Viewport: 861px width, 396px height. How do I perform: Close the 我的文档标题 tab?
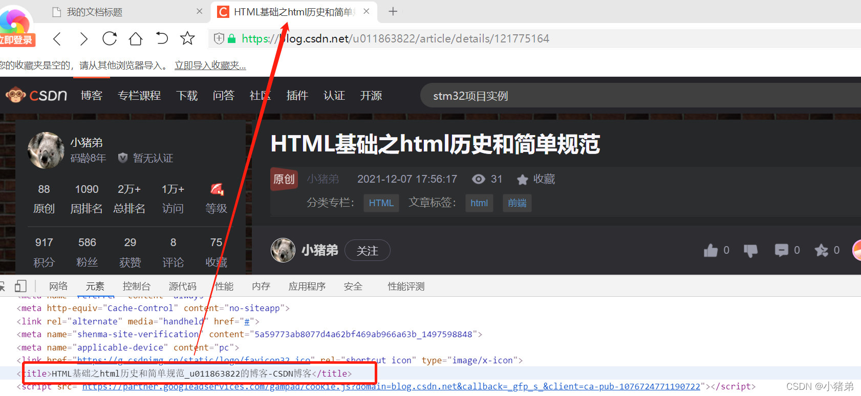(x=200, y=11)
